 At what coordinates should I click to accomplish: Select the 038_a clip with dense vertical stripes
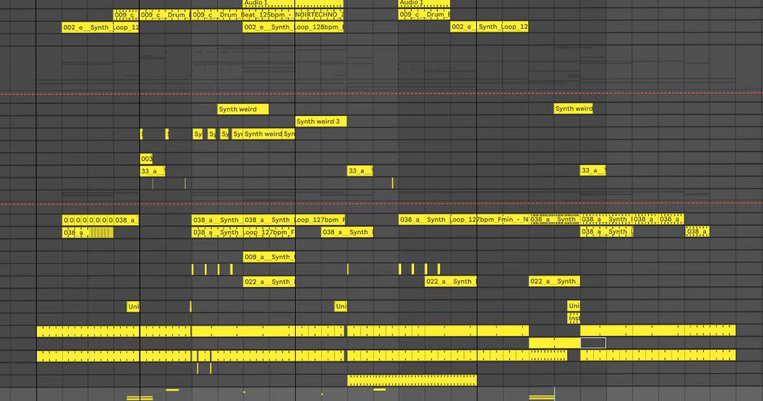[88, 232]
